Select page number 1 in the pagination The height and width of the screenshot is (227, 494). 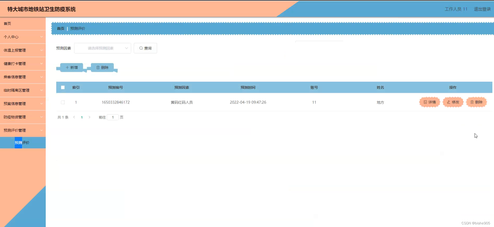tap(82, 117)
